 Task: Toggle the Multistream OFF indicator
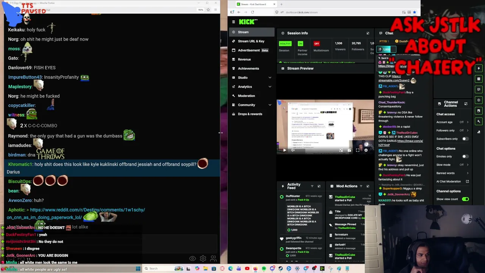[316, 44]
